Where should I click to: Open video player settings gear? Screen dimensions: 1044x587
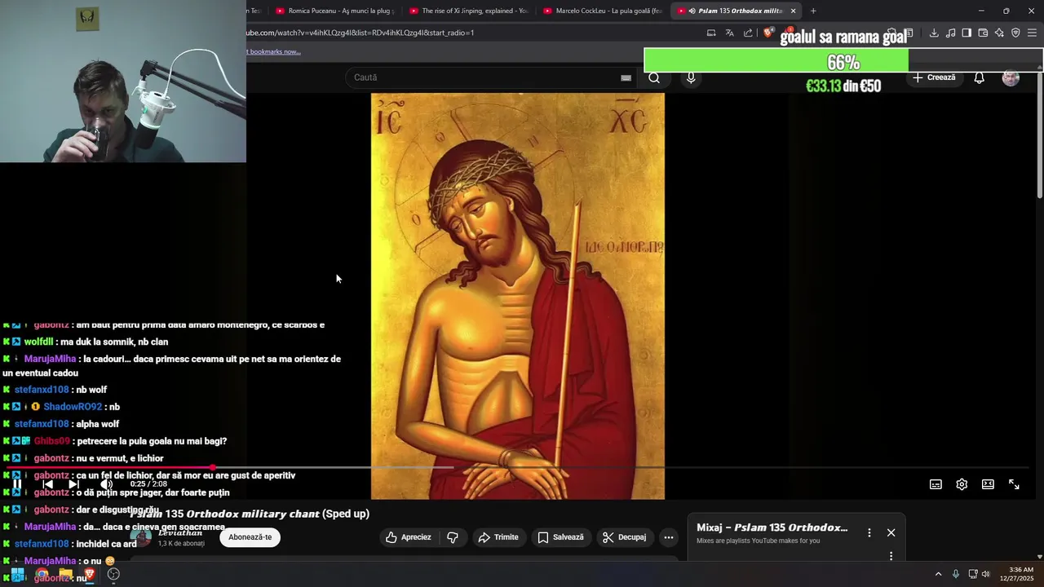tap(962, 484)
